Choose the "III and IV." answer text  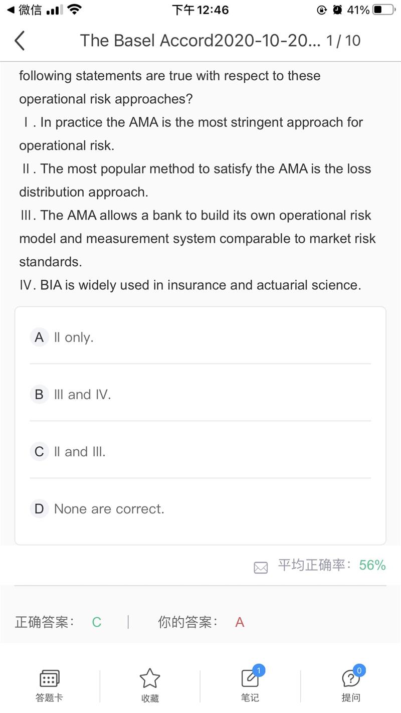pos(82,395)
